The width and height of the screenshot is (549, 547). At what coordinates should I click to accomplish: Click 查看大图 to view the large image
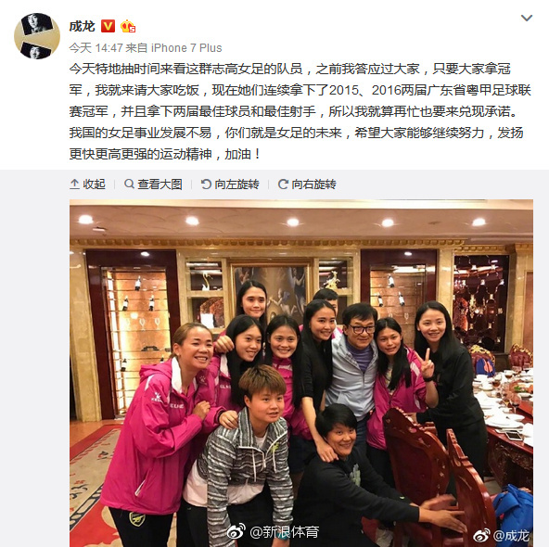click(153, 184)
